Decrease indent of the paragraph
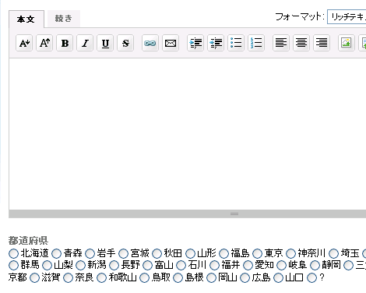The width and height of the screenshot is (366, 293). point(216,43)
